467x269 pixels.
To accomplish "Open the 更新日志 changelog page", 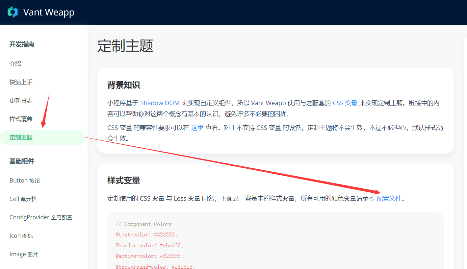I will tap(21, 100).
